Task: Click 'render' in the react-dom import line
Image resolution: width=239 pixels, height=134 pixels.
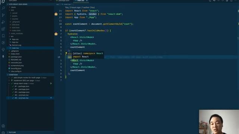Action: coord(93,14)
